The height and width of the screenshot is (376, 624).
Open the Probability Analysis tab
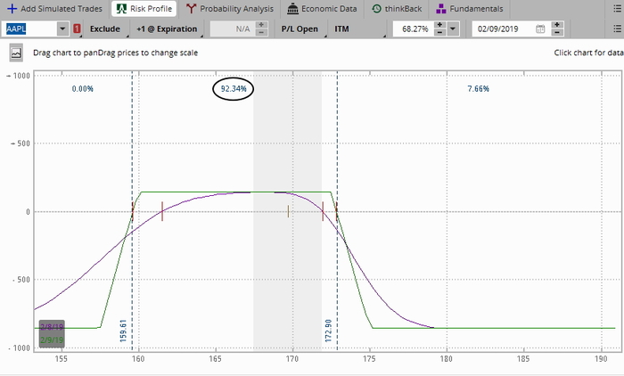[230, 8]
